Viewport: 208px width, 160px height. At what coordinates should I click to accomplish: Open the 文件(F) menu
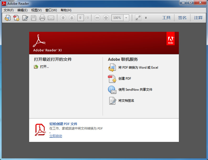[x=8, y=10]
